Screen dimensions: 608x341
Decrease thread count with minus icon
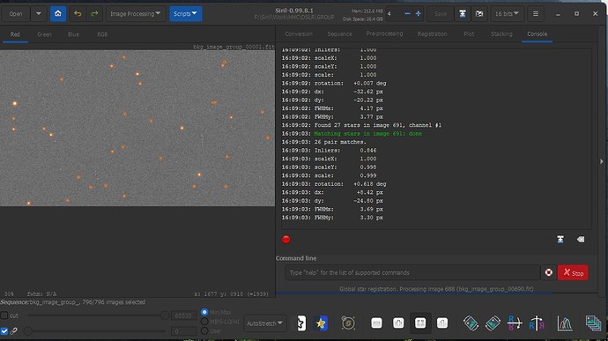pos(407,13)
